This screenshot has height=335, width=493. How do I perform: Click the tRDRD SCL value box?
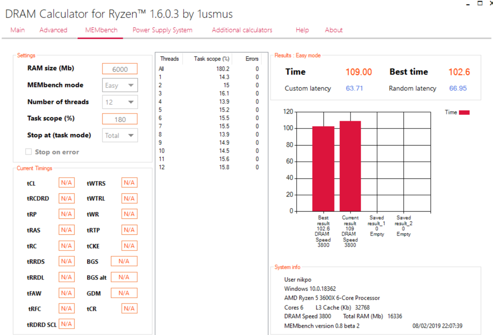67,324
